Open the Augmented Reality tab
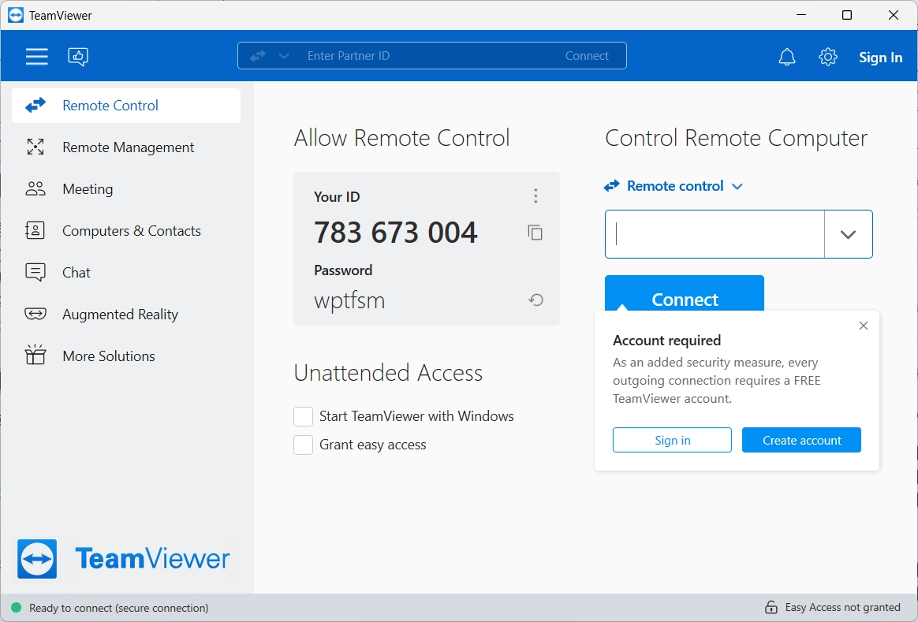Screen dimensions: 918x622 click(x=126, y=315)
